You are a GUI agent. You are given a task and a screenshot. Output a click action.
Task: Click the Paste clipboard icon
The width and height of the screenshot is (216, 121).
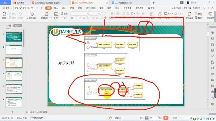tap(4, 14)
